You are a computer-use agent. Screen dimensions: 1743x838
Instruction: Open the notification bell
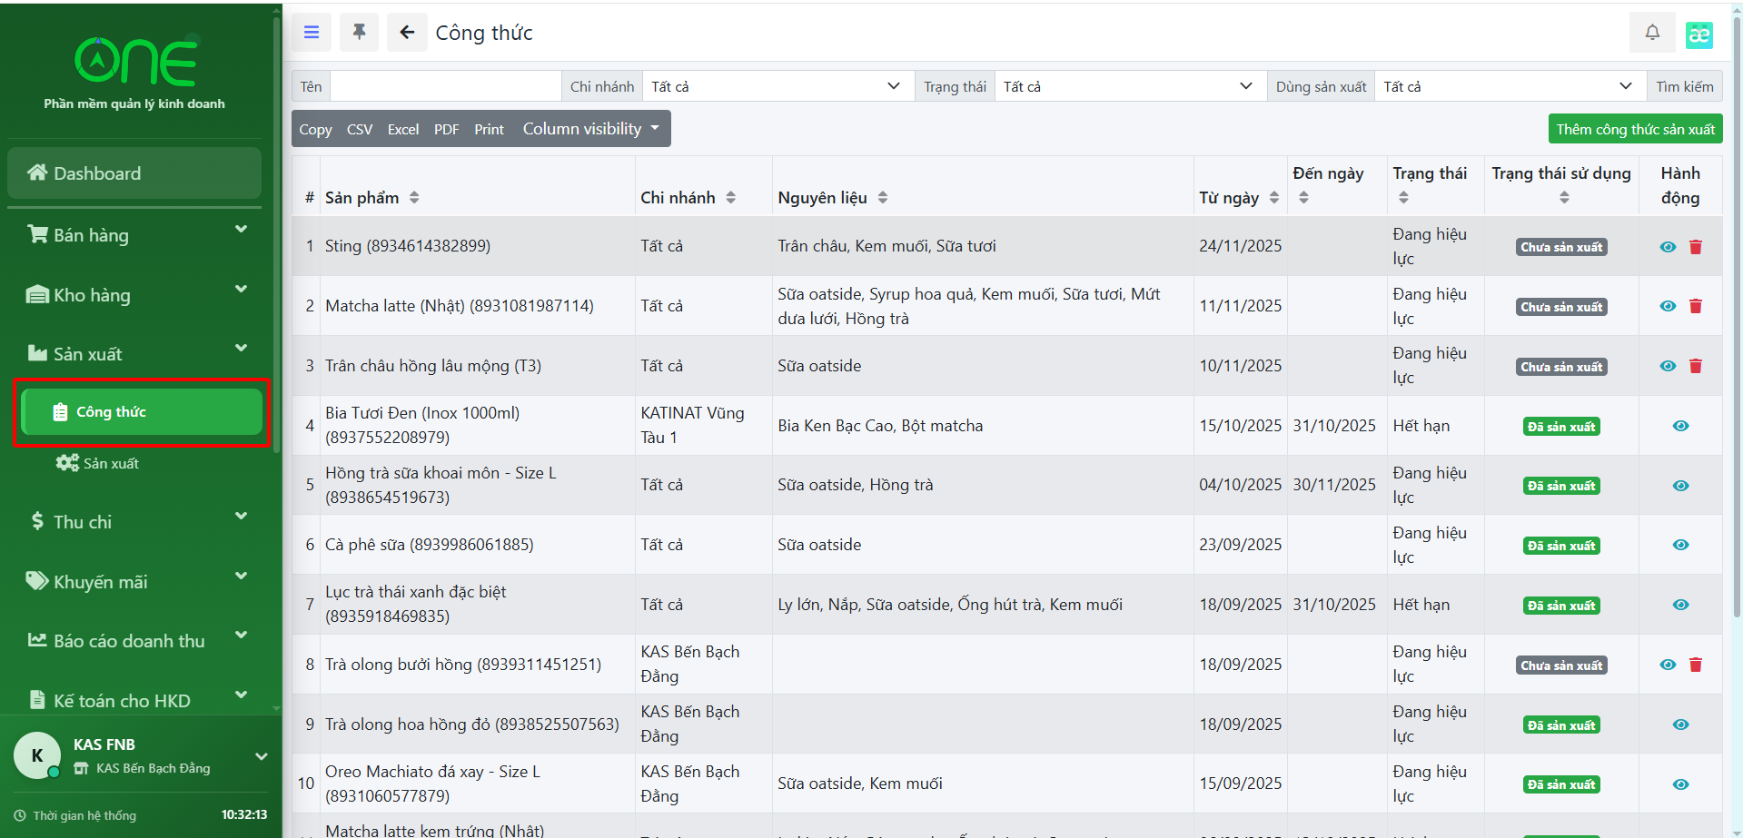pyautogui.click(x=1652, y=33)
